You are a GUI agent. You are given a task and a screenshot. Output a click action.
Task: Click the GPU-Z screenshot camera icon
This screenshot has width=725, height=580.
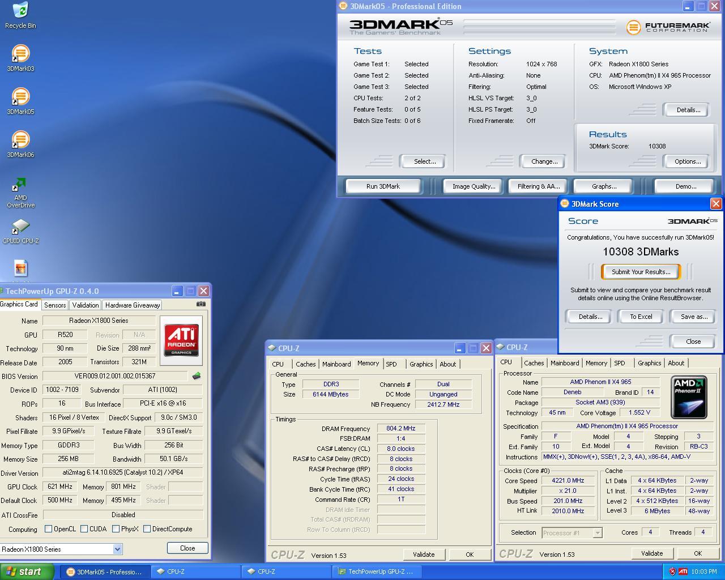pos(201,304)
